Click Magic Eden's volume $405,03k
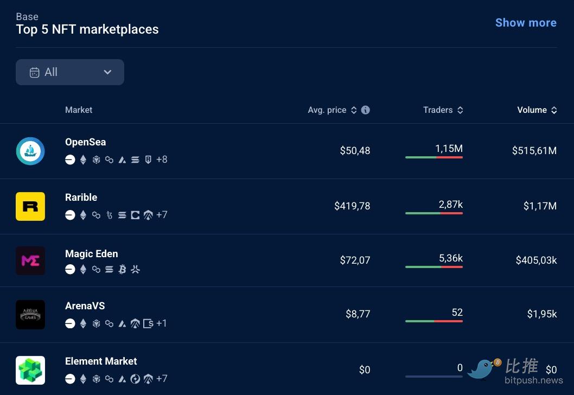 coord(536,260)
